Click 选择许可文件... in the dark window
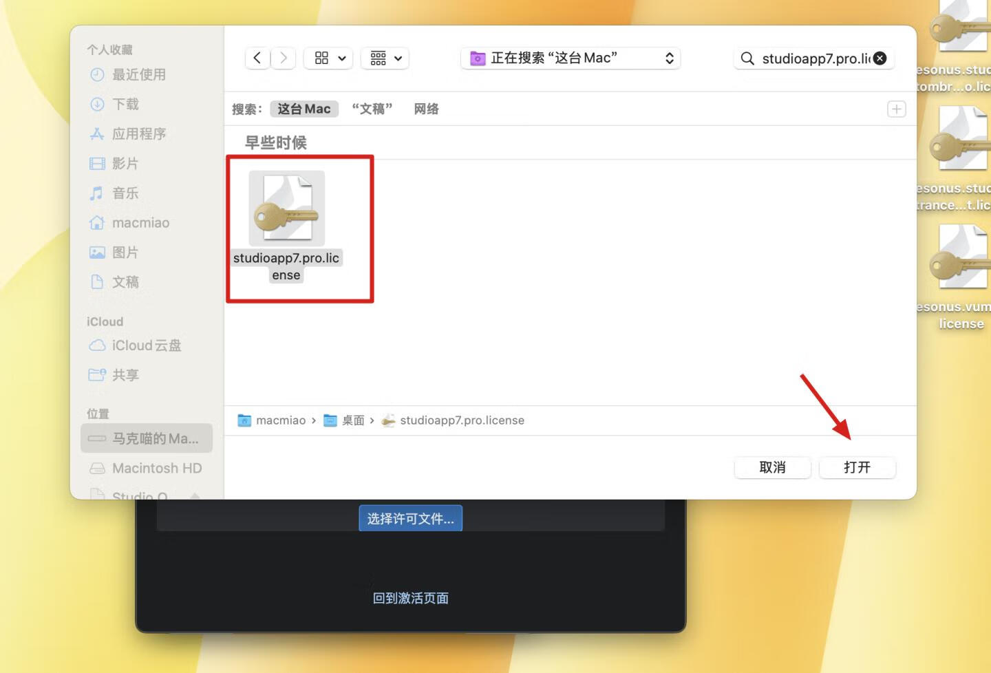Screen dimensions: 991x673 click(410, 518)
